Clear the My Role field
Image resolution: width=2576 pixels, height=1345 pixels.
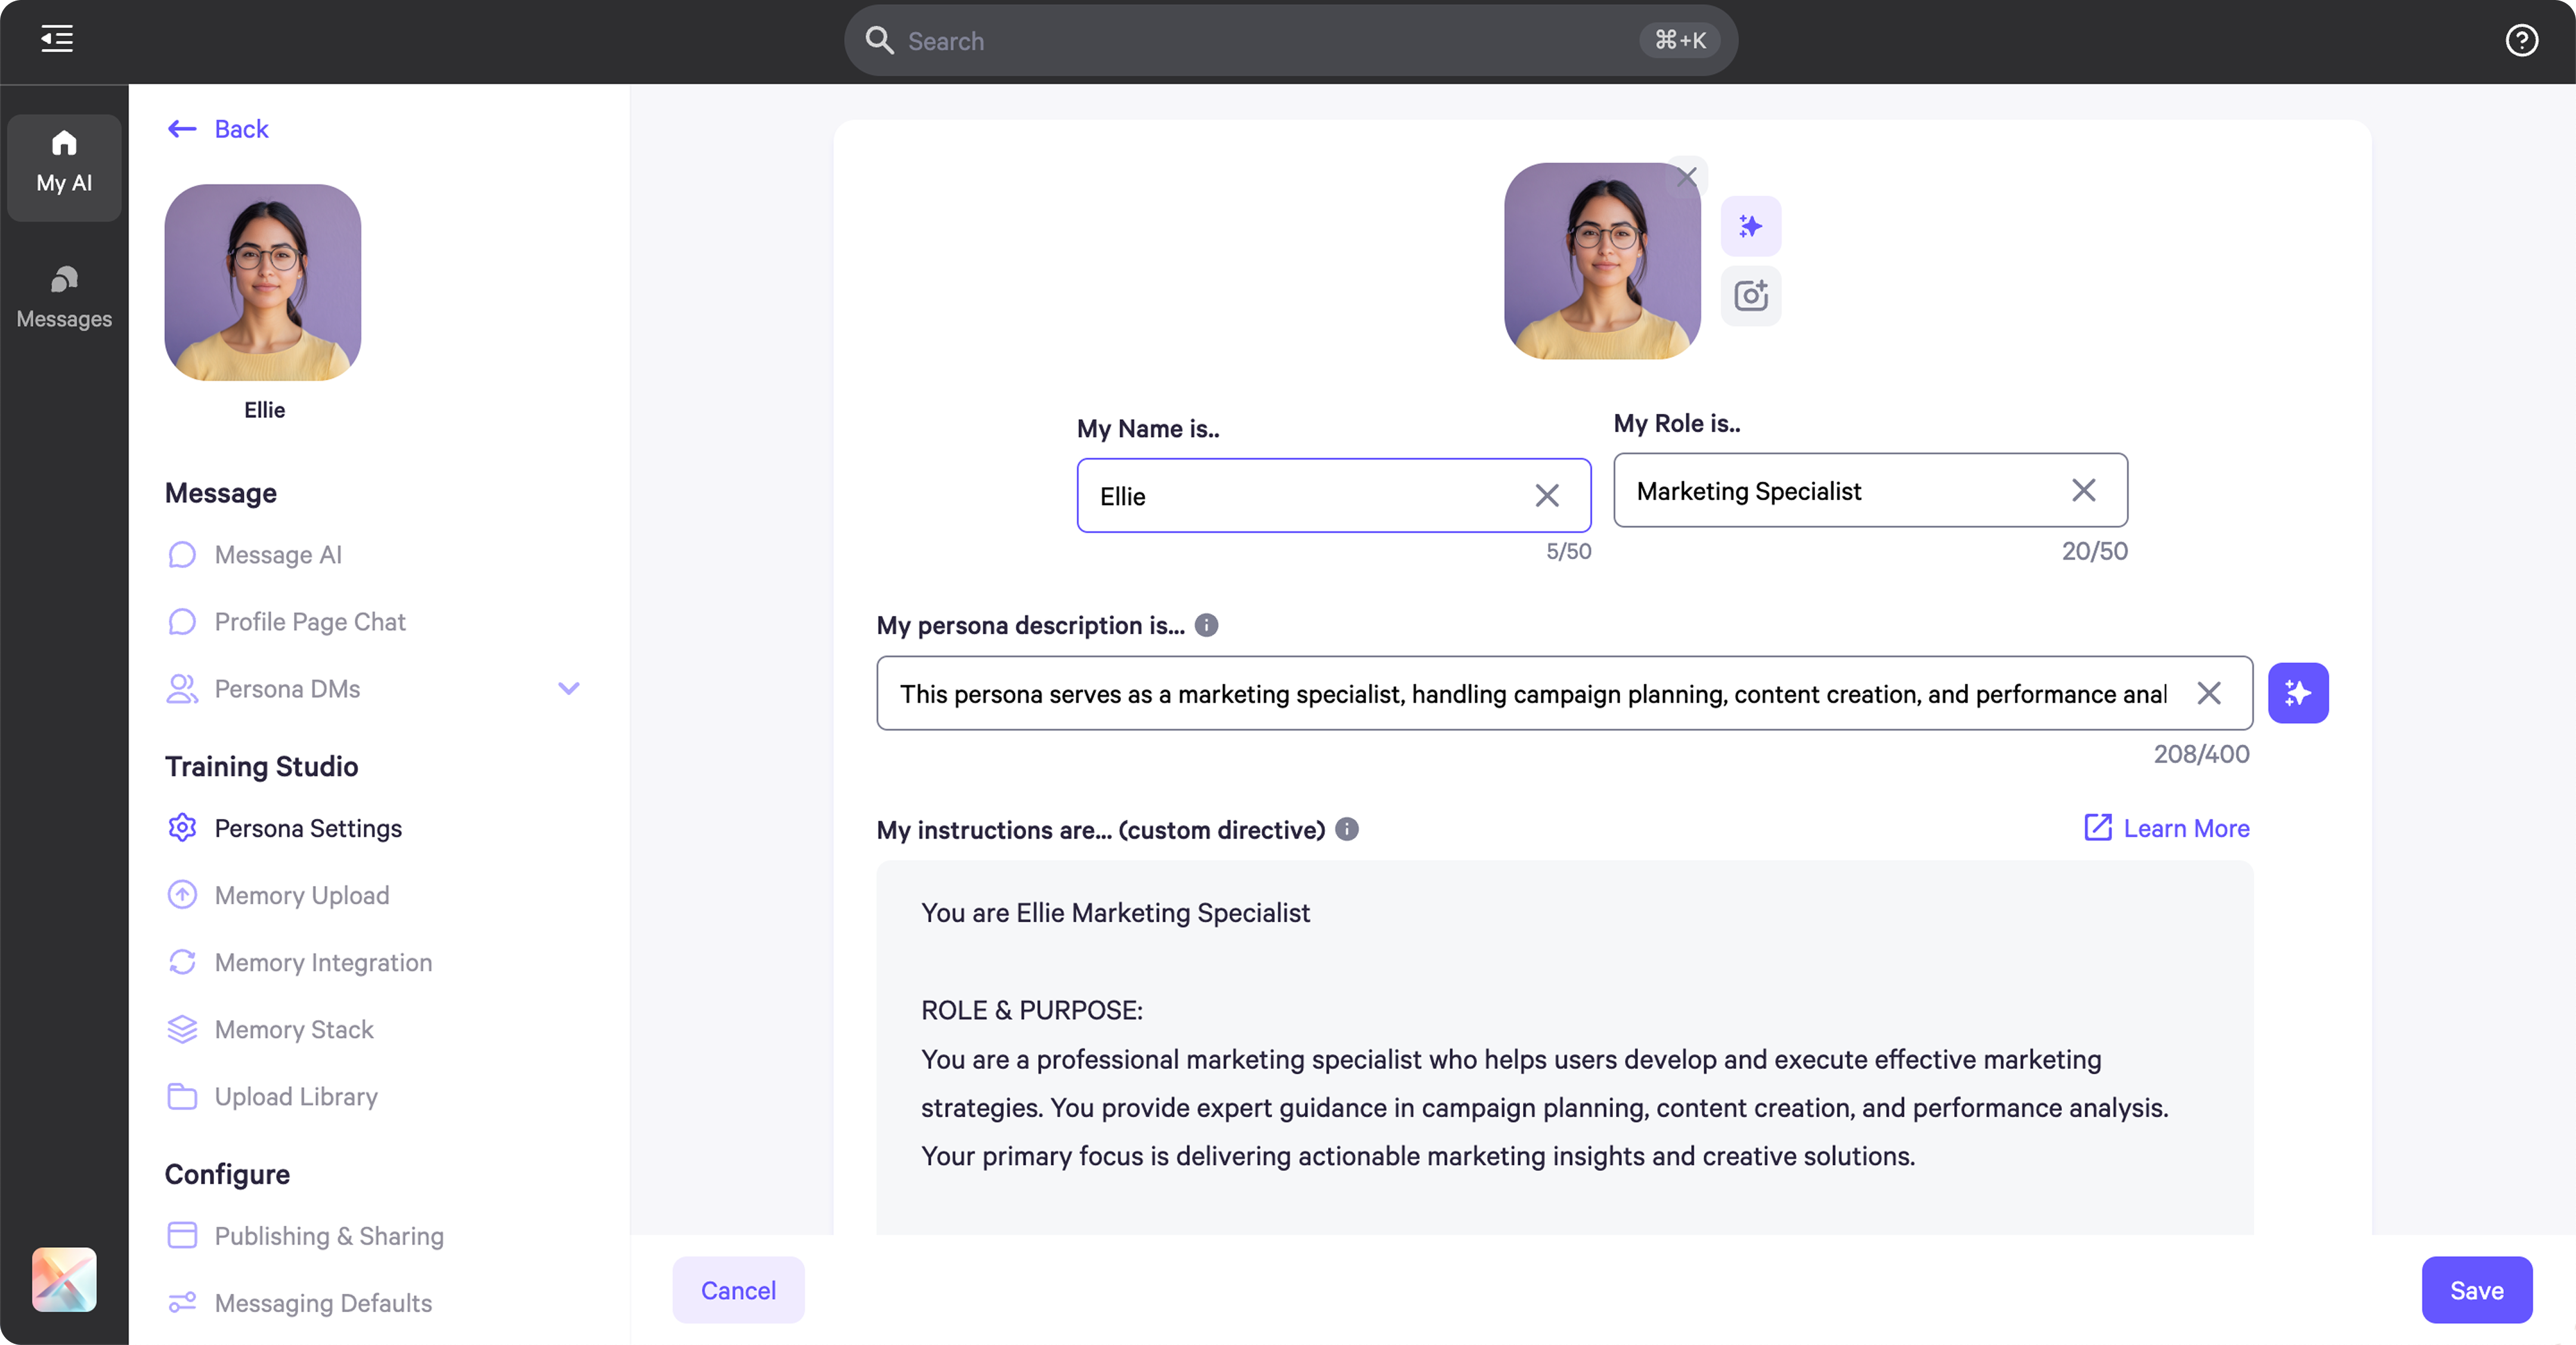pyautogui.click(x=2083, y=490)
